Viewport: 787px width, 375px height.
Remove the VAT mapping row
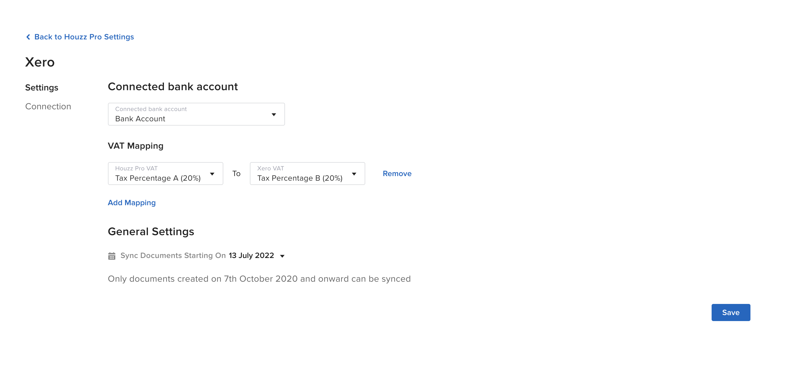click(x=397, y=174)
